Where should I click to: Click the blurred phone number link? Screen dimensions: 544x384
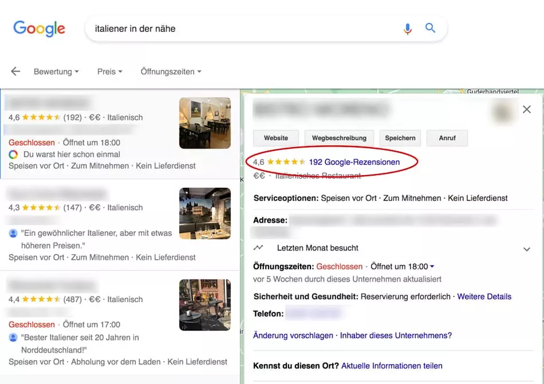coord(314,313)
